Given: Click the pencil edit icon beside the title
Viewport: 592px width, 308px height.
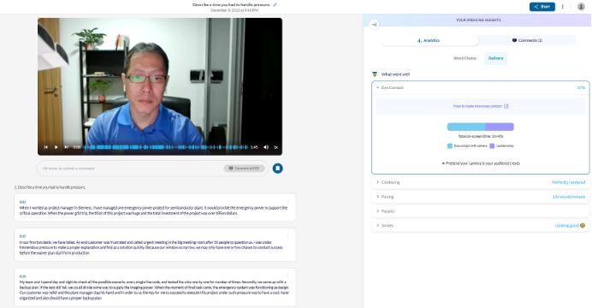Looking at the screenshot, I should click(275, 5).
